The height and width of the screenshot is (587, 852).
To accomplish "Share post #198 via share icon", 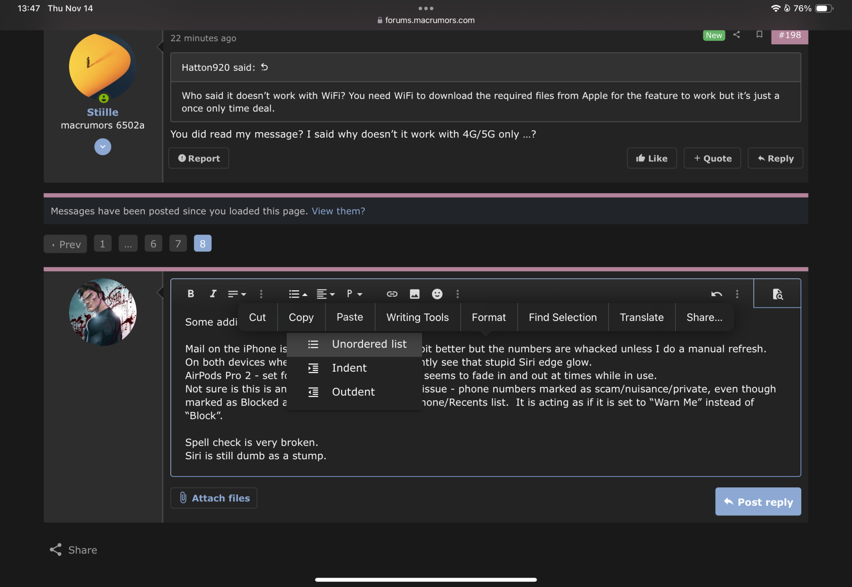I will tap(737, 34).
